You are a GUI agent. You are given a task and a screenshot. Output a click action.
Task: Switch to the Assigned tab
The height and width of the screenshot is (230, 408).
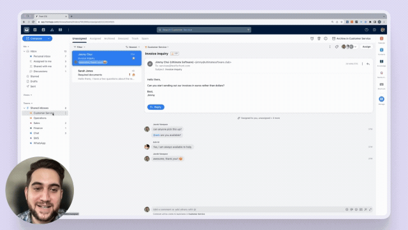95,38
